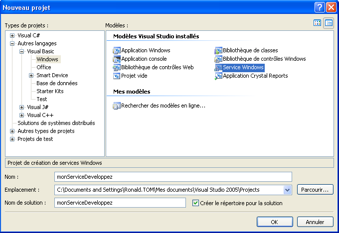Select Starter Kits project type
339x233 pixels.
tap(50, 91)
